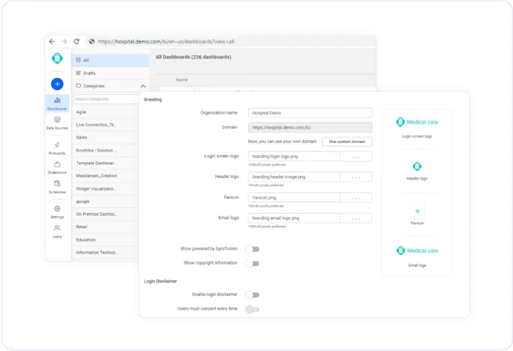Click the Domain field
The width and height of the screenshot is (513, 351).
pos(310,127)
